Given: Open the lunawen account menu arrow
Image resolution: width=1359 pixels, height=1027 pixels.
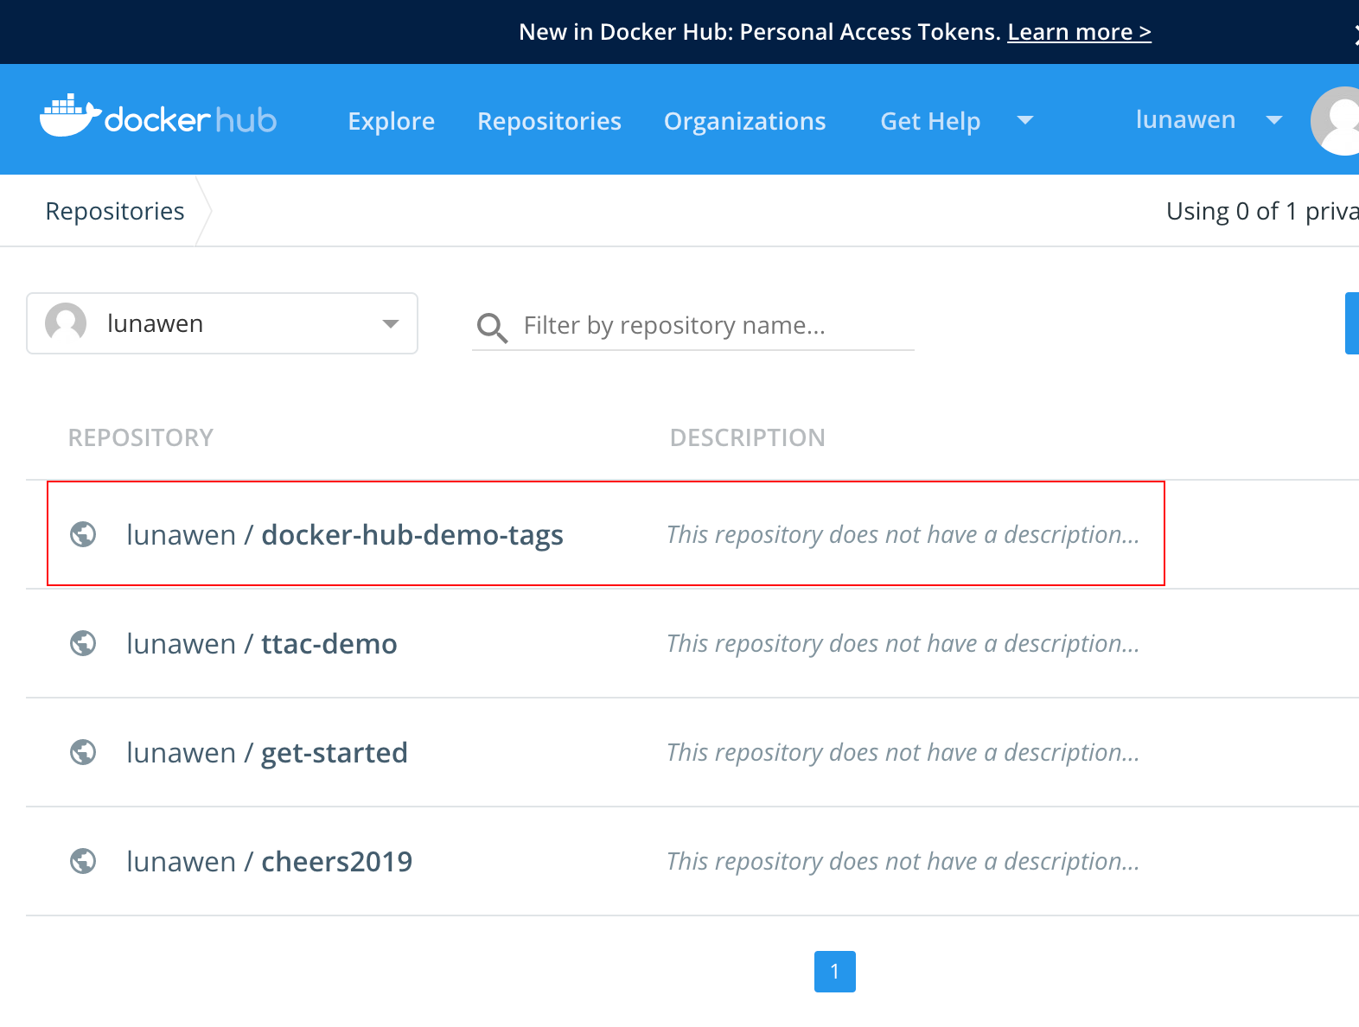Looking at the screenshot, I should (1273, 120).
